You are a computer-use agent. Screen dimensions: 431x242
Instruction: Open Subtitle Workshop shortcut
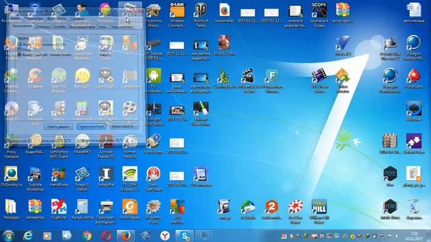pos(35,179)
